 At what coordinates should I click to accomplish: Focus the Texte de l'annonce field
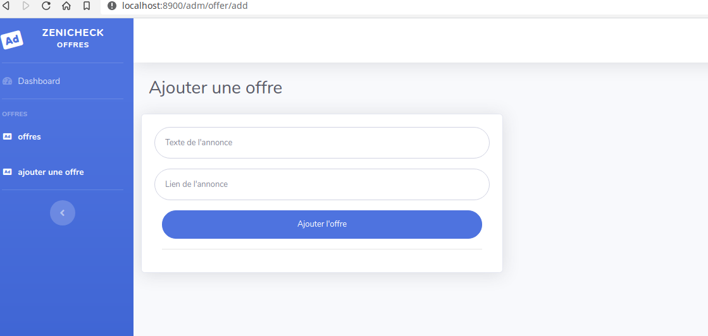coord(322,143)
